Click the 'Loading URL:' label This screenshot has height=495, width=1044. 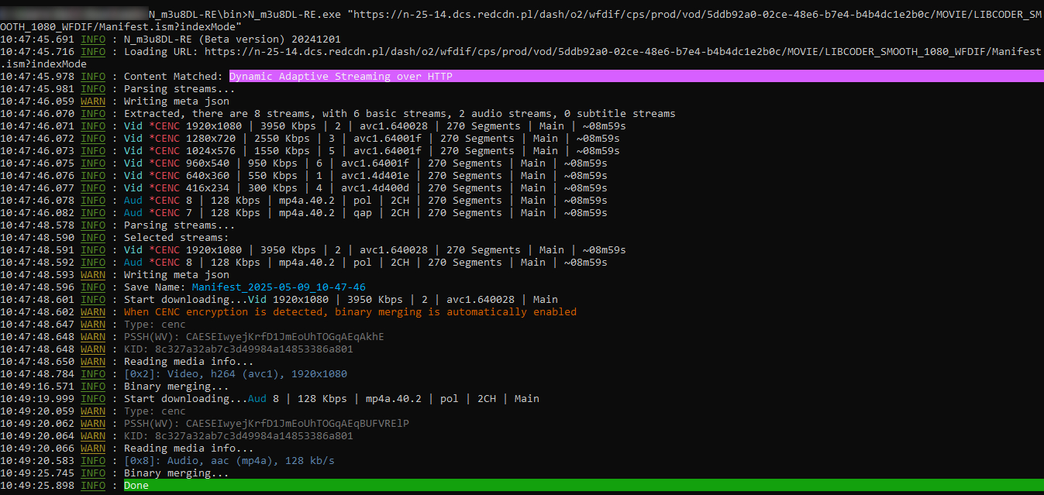point(161,52)
